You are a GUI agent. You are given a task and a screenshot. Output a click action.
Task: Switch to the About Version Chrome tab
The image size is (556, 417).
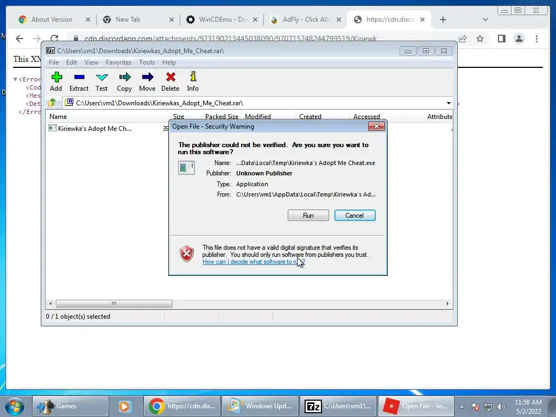point(53,20)
